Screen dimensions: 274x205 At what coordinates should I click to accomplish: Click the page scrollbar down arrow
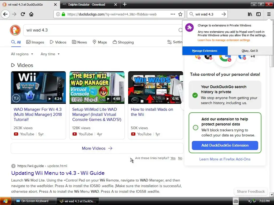coord(272,195)
